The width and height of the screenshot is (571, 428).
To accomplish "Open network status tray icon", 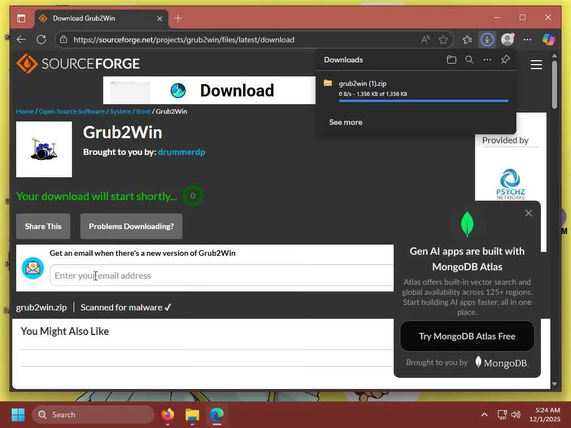I will coord(502,415).
